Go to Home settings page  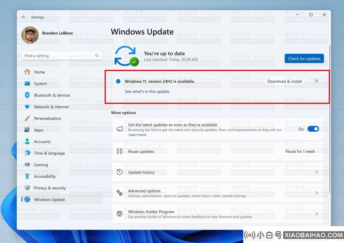tap(40, 72)
